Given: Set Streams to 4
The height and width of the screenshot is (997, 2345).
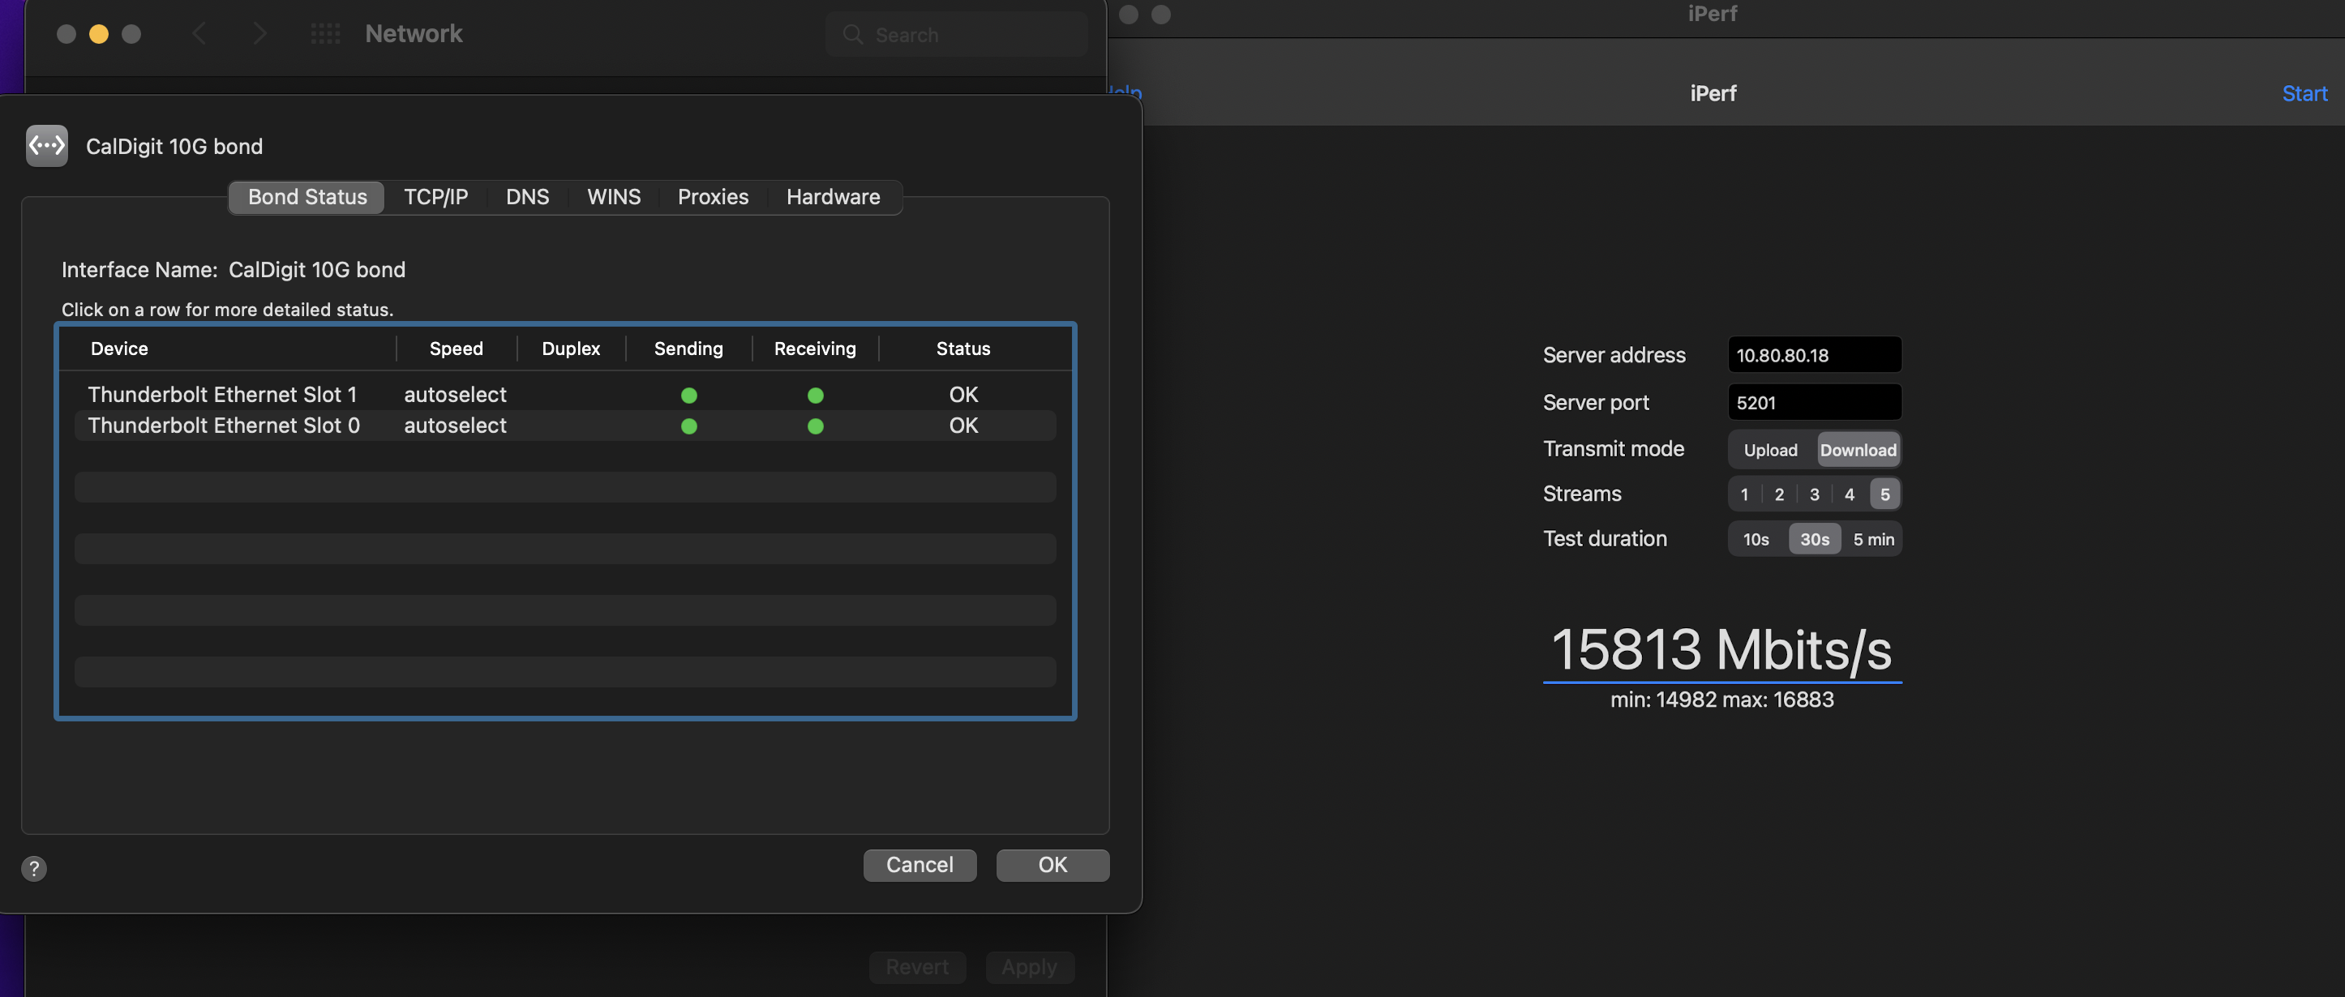Looking at the screenshot, I should pos(1848,494).
